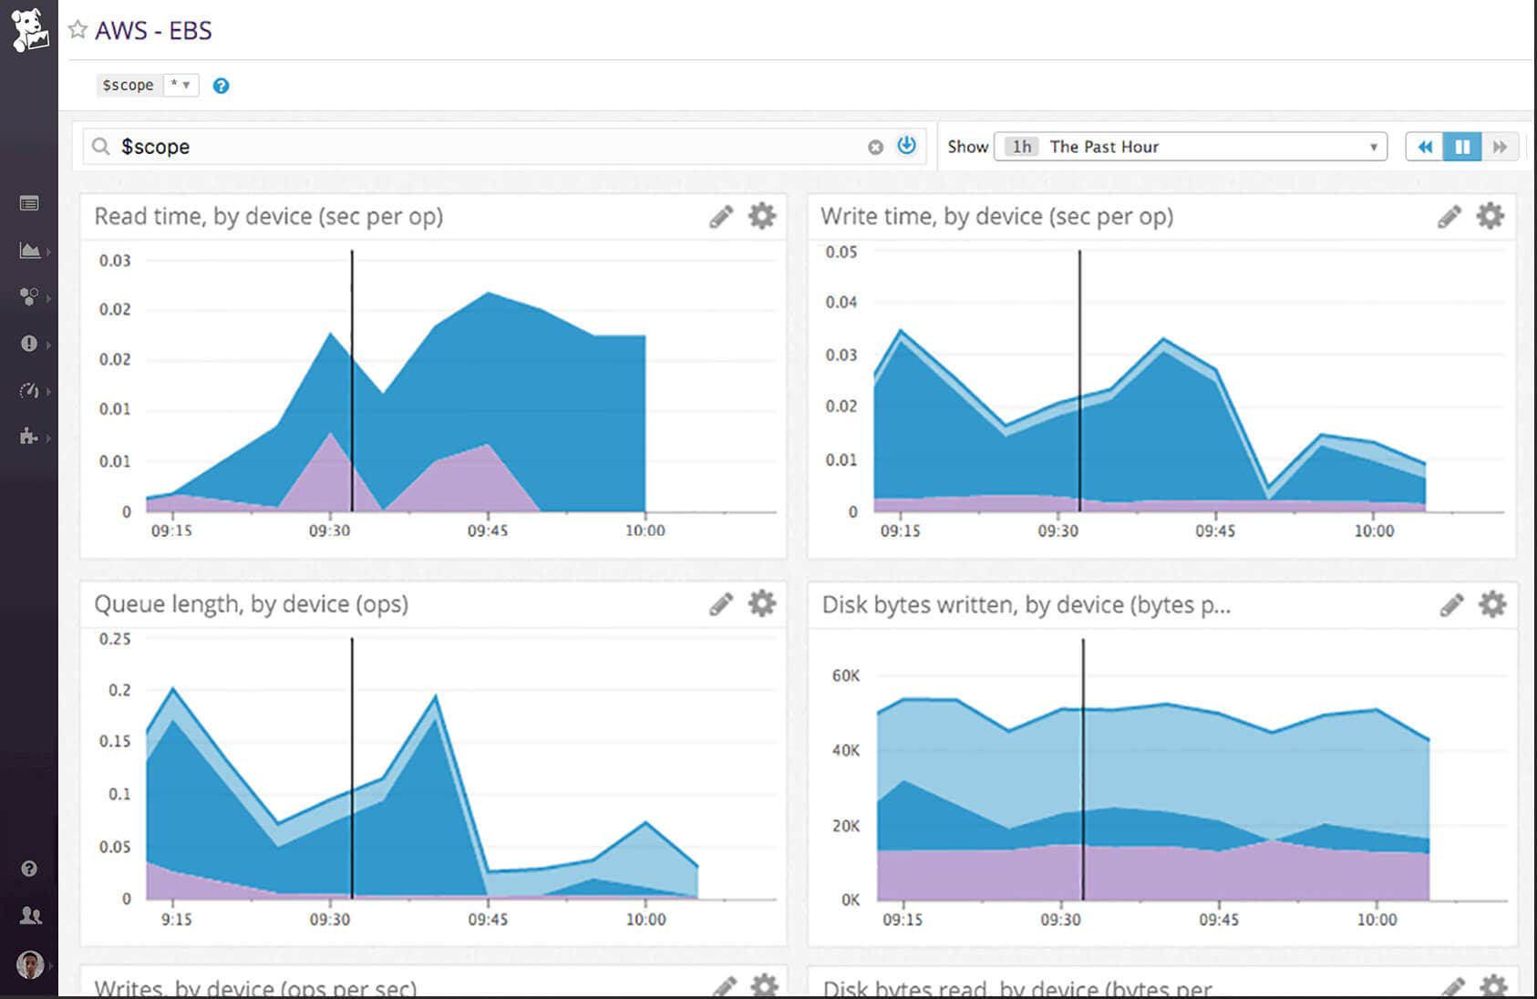
Task: Edit the 'Read time, by device' graph with the pencil
Action: click(x=721, y=216)
